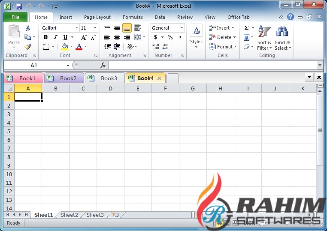Open Insert cells dropdown arrow
Image resolution: width=327 pixels, height=231 pixels.
pyautogui.click(x=233, y=28)
